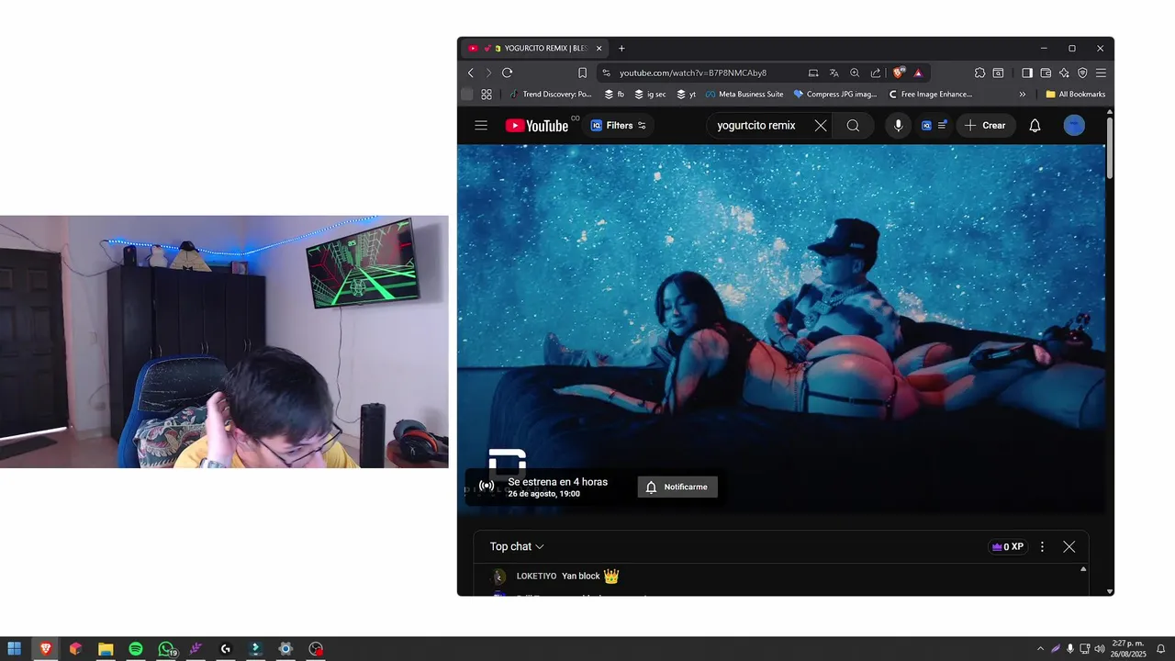Click Notificarme premiere reminder button
The width and height of the screenshot is (1175, 661).
(677, 487)
